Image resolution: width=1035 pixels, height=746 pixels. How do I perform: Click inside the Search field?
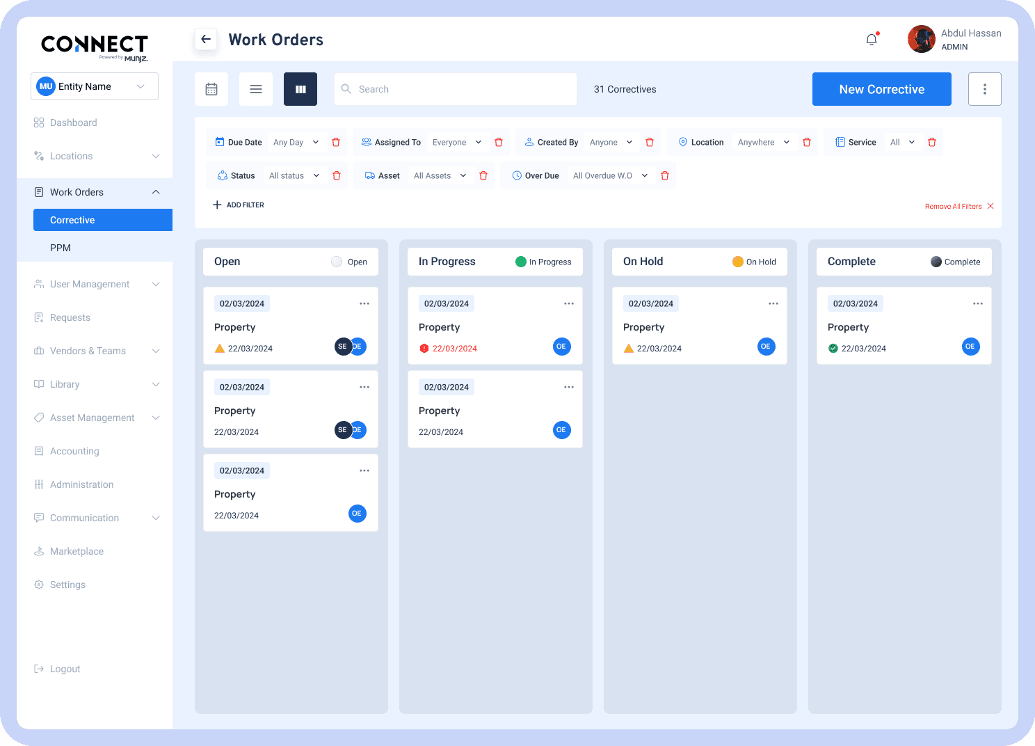455,88
